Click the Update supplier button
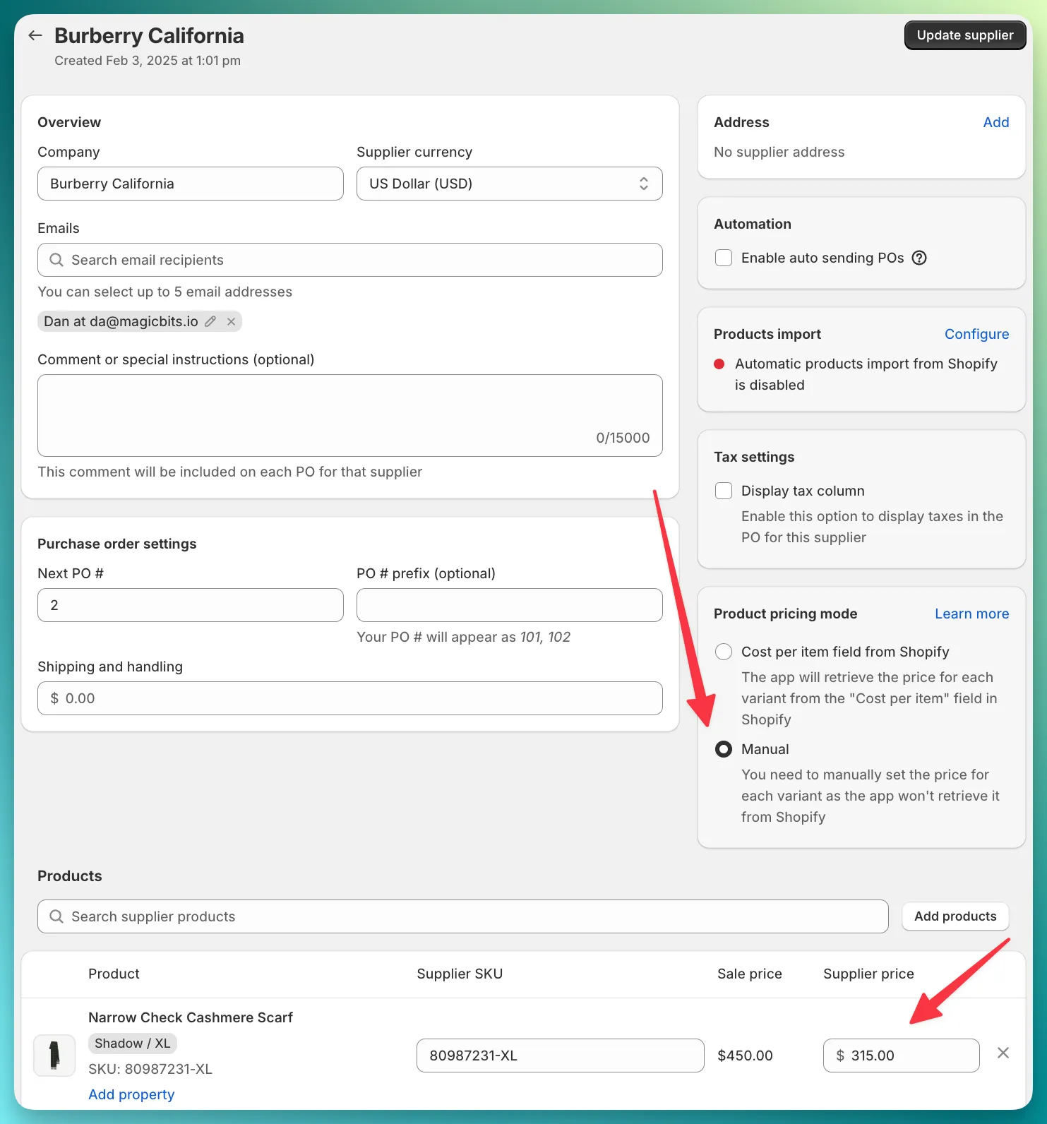 pos(965,35)
